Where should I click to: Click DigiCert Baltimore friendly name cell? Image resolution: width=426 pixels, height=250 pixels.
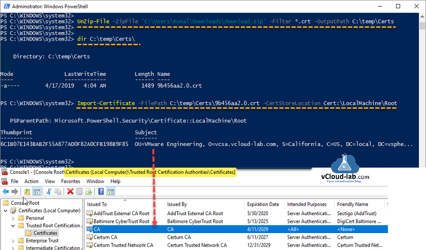click(359, 221)
